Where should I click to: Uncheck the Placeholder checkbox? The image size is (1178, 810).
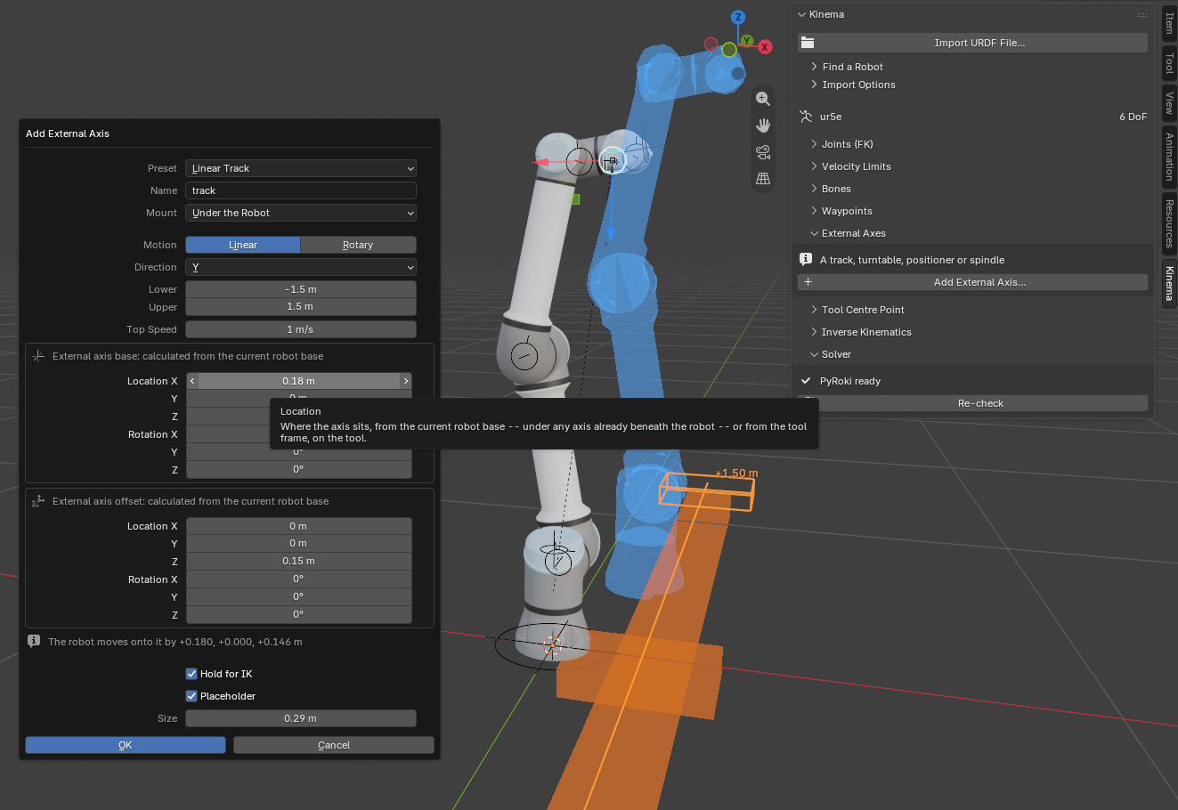(x=191, y=696)
